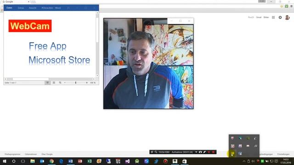Click Word vertical scrollbar down arrow

point(97,76)
